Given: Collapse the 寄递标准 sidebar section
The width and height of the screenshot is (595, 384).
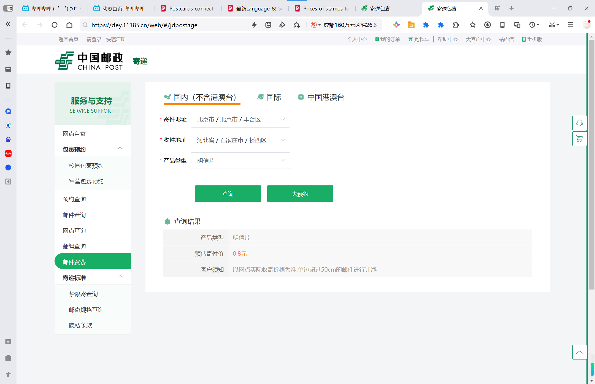Looking at the screenshot, I should 120,277.
